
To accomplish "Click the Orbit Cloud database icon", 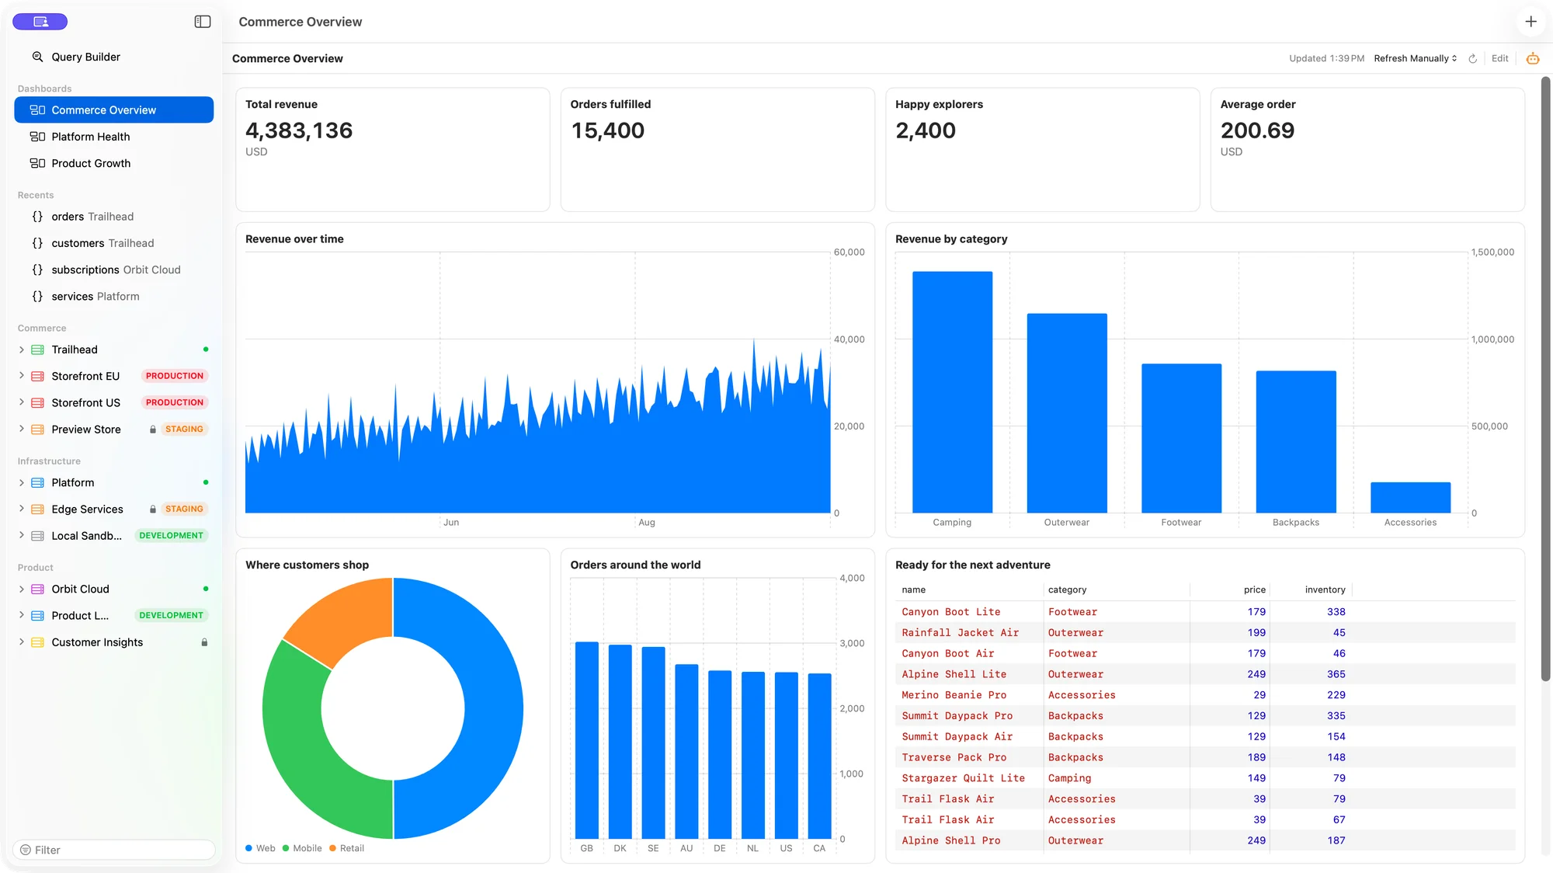I will click(37, 589).
